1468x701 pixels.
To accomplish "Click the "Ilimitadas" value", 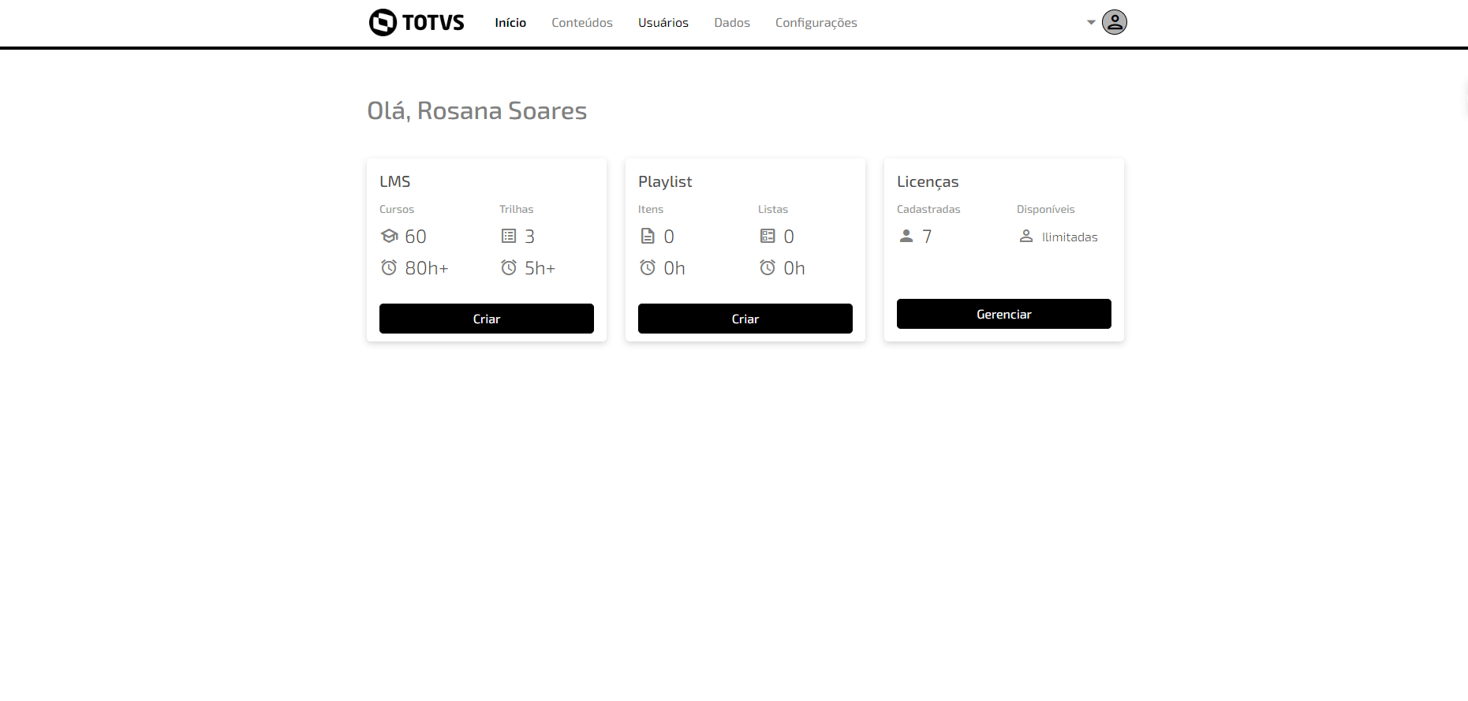I will click(1070, 237).
